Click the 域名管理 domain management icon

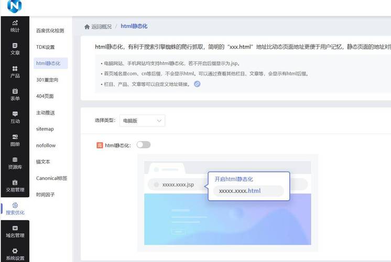tap(15, 228)
